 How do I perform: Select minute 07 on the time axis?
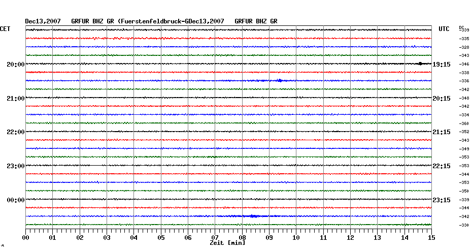coord(215,237)
